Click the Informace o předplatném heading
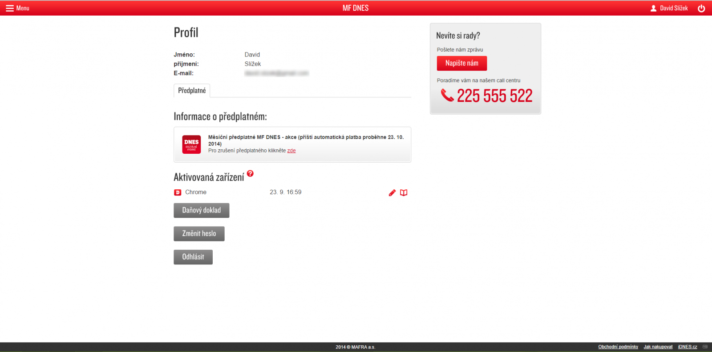The width and height of the screenshot is (712, 352). (x=220, y=116)
